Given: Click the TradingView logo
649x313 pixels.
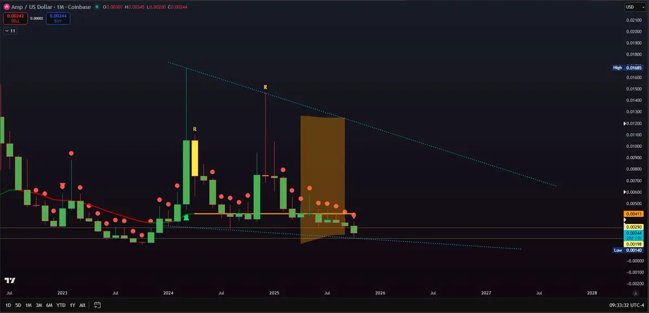Looking at the screenshot, I should 10,281.
